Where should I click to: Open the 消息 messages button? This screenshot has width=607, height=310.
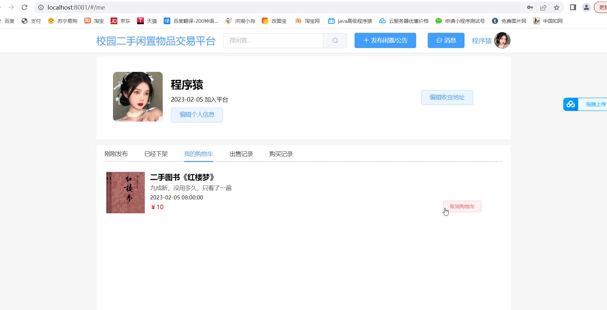click(446, 40)
